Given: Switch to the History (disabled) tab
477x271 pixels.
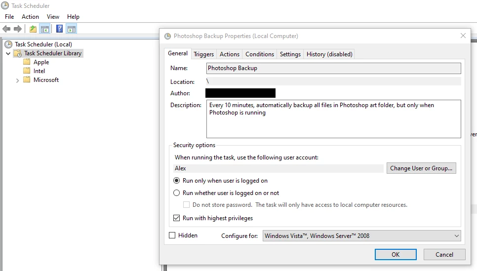Looking at the screenshot, I should pos(329,54).
